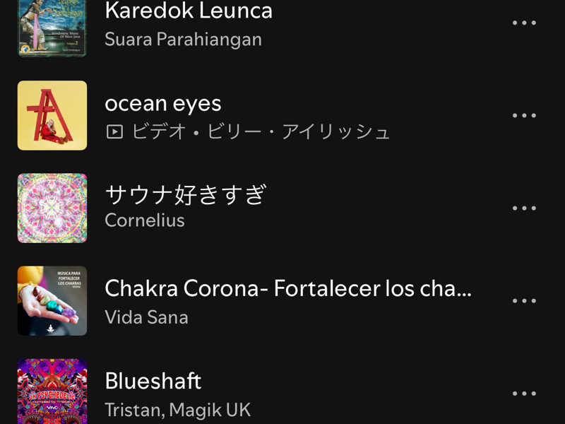Click the video icon under ocean eyes
The image size is (565, 424).
click(x=114, y=132)
